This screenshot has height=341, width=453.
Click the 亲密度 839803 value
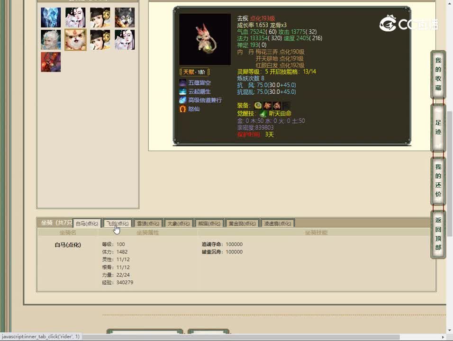255,127
